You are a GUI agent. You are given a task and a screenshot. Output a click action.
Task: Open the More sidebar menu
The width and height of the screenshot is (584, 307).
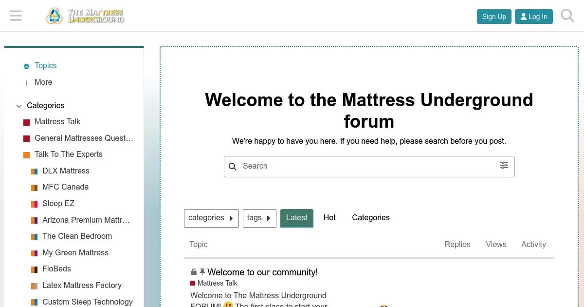(43, 82)
